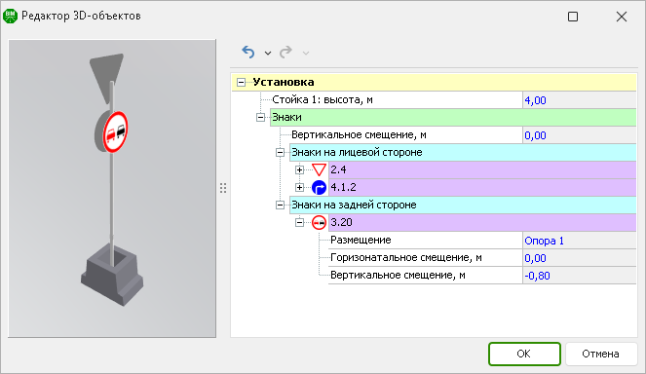Select Знаки на задней стороне row
The width and height of the screenshot is (646, 374).
463,205
